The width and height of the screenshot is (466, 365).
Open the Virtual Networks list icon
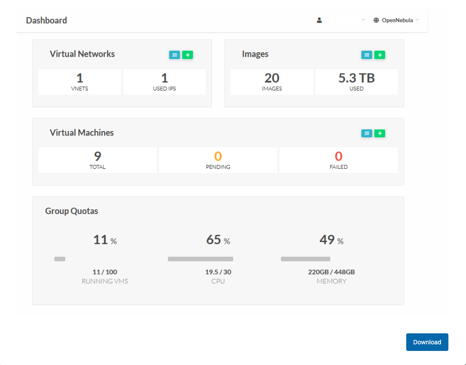(175, 55)
